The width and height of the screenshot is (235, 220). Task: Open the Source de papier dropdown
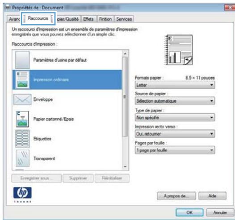click(175, 101)
